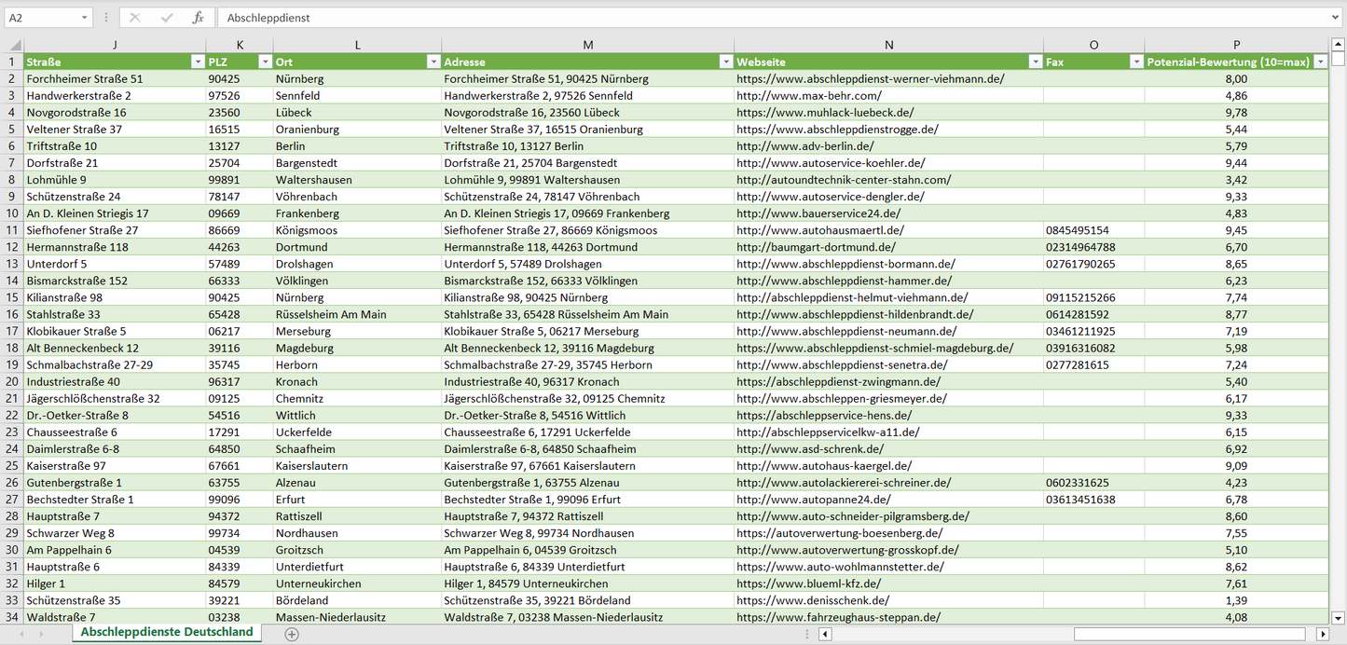Click the horizontal scrollbar right arrow
Image resolution: width=1347 pixels, height=645 pixels.
[x=1322, y=634]
